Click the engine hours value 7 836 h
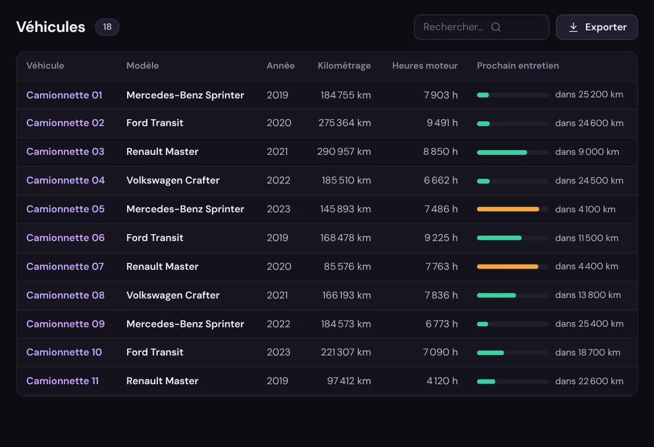Viewport: 654px width, 447px height. (441, 295)
